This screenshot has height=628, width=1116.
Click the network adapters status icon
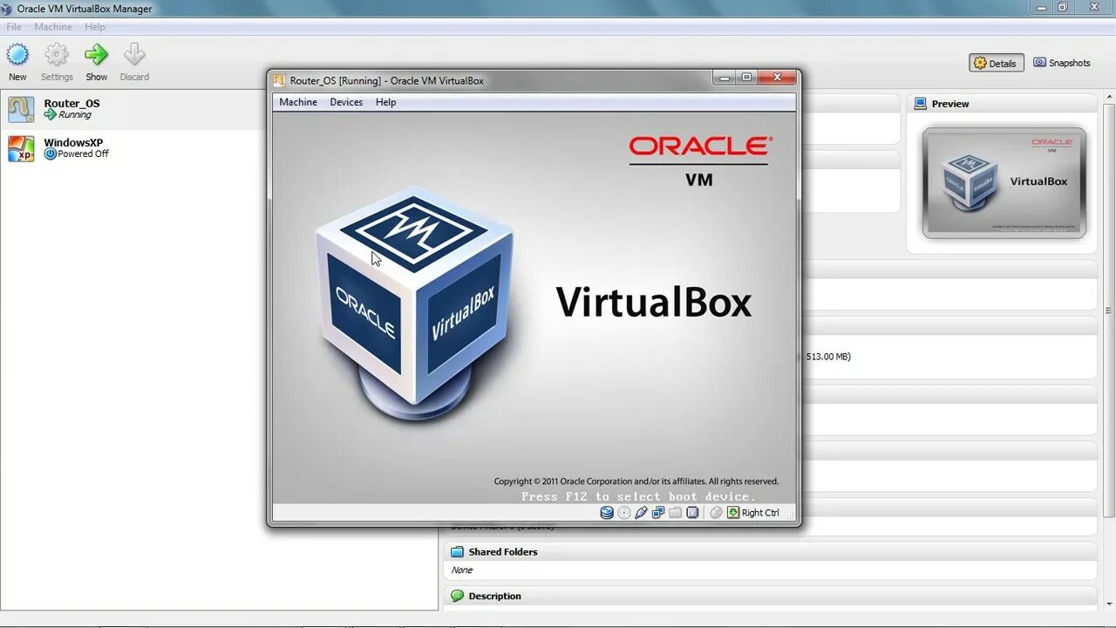(658, 513)
